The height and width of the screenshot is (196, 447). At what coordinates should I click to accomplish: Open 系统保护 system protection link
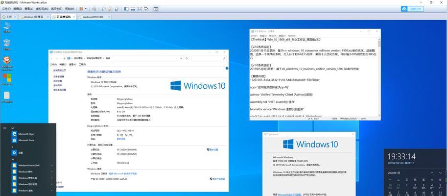point(58,85)
